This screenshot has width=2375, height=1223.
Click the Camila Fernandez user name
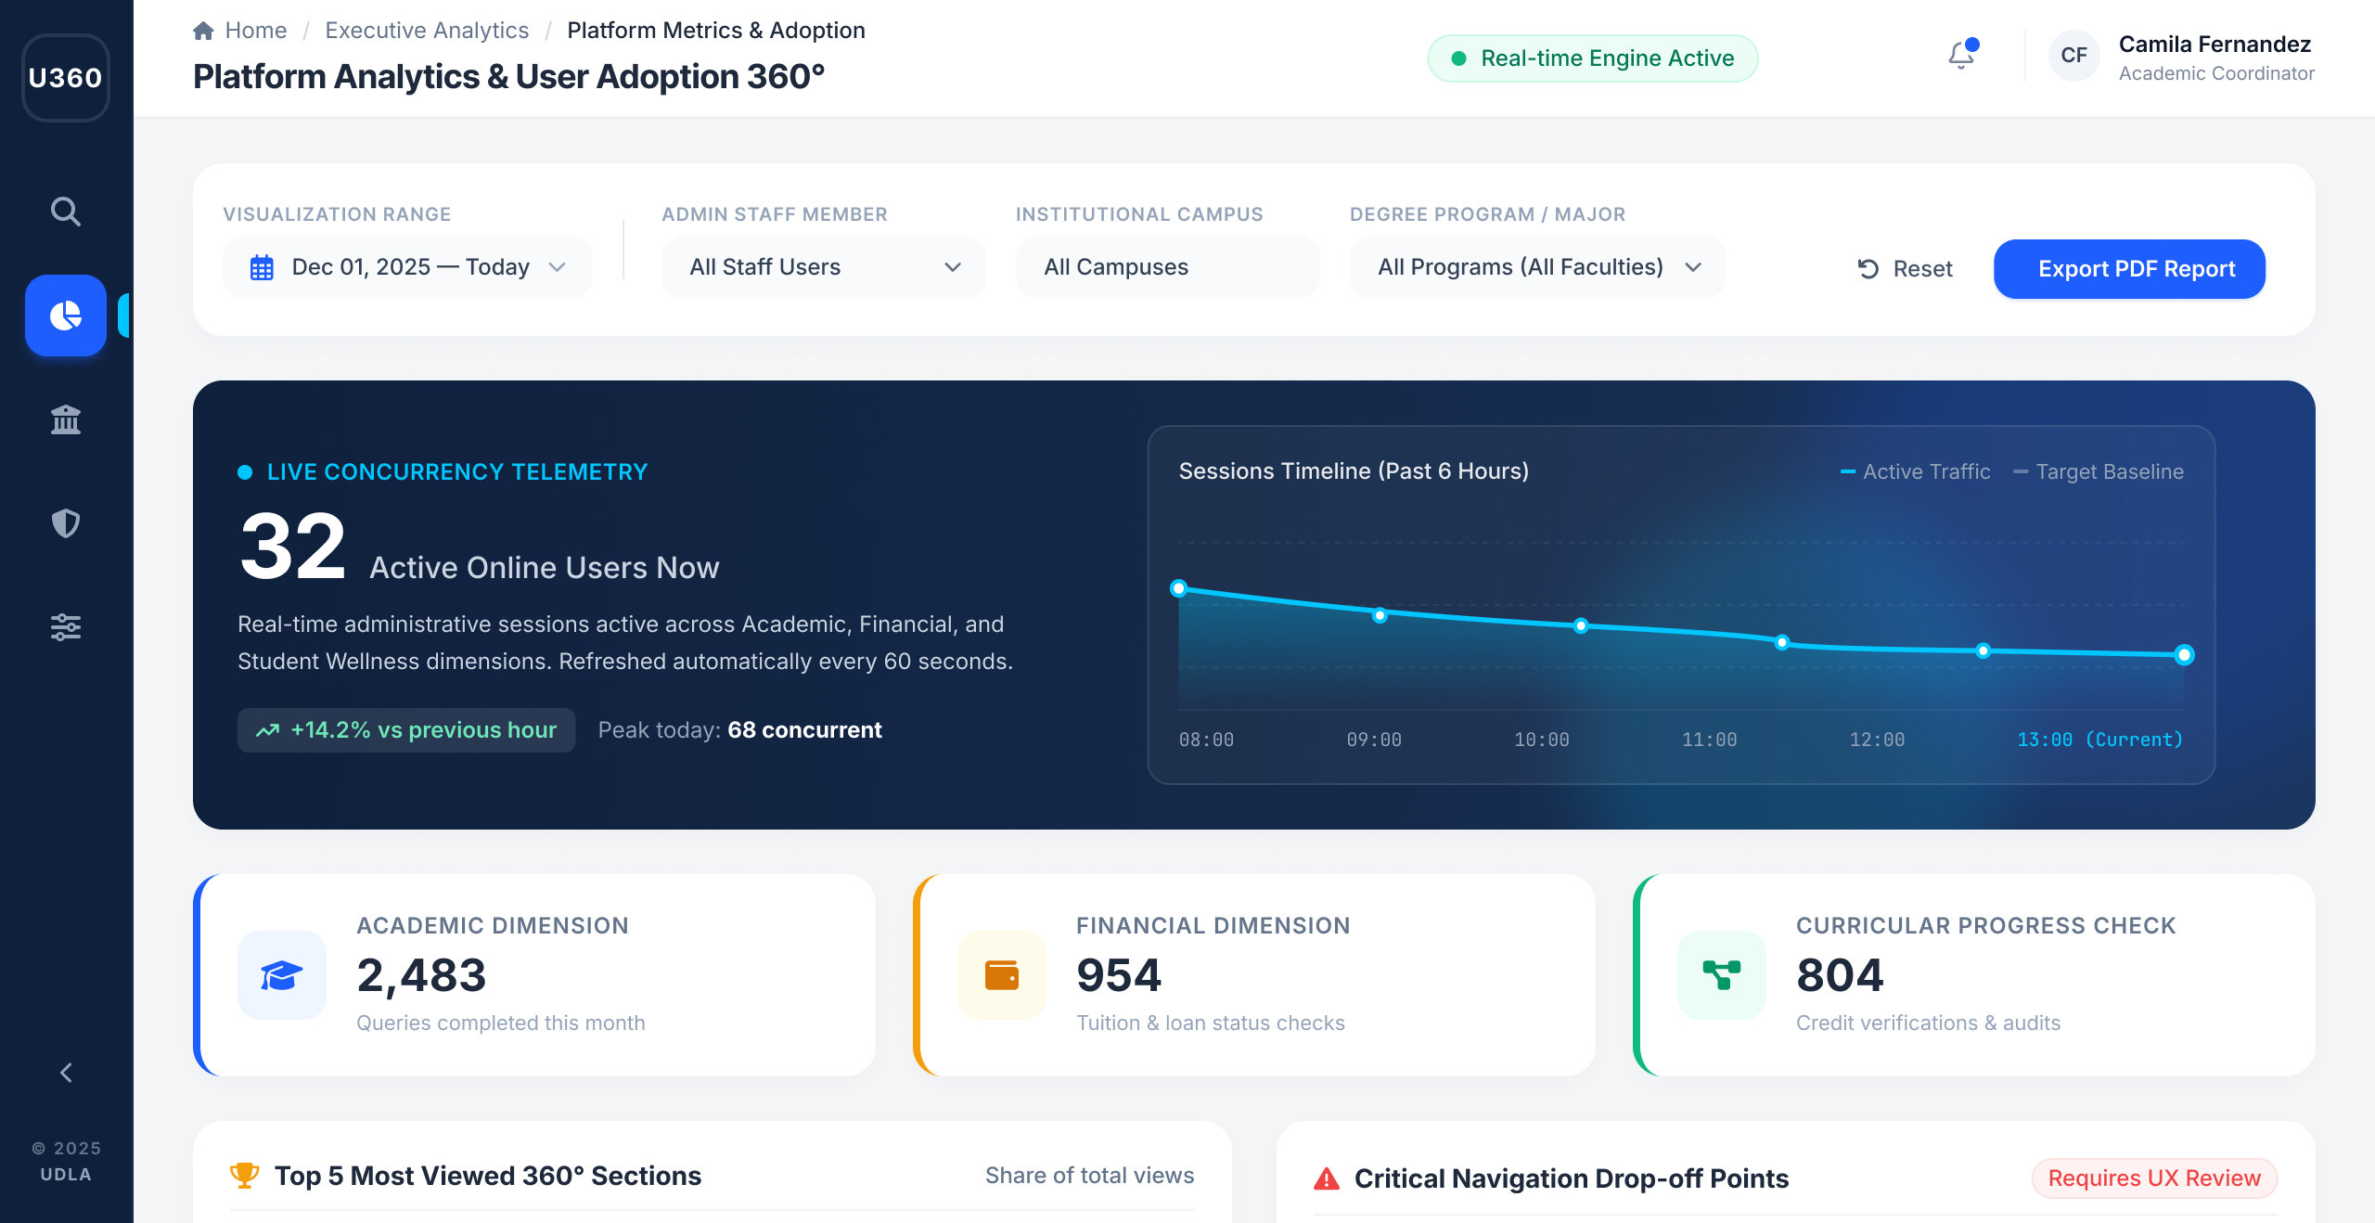[2215, 45]
